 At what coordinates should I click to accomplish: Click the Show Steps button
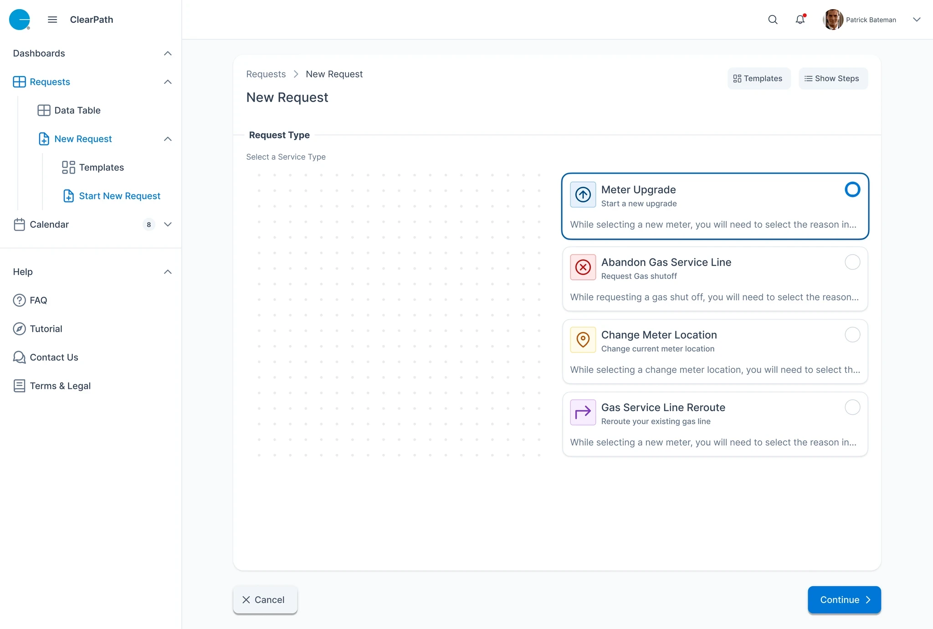pyautogui.click(x=832, y=78)
